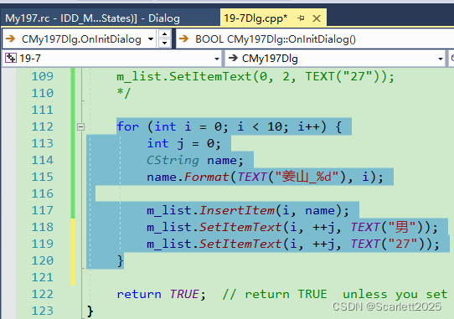Expand the 19-7 project scope dropdown

click(x=217, y=59)
